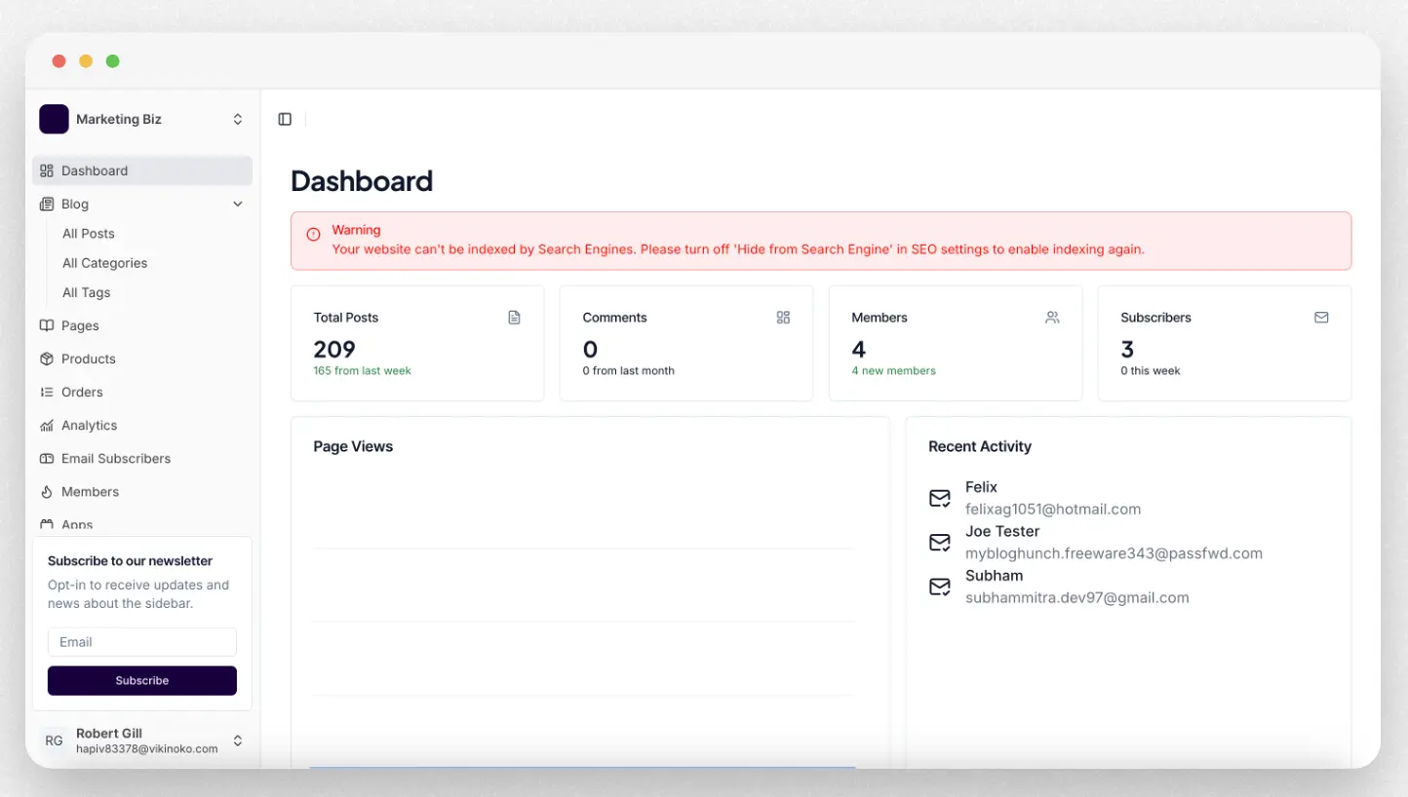
Task: Open All Categories under Blog
Action: click(x=105, y=263)
